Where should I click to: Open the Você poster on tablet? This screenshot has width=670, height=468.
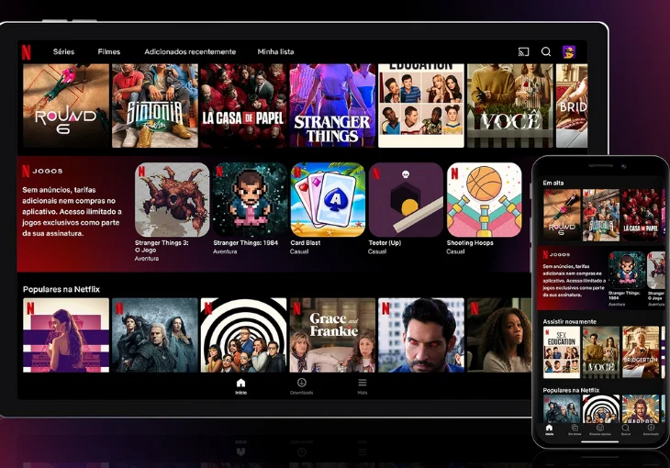[509, 106]
